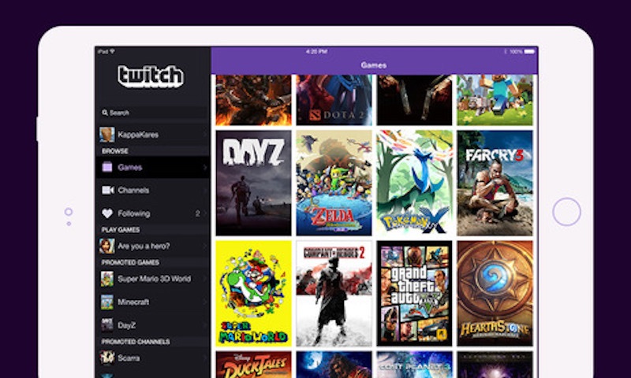Open the fiery cover left of Dota 2
Viewport: 631px width, 378px height.
tap(253, 100)
